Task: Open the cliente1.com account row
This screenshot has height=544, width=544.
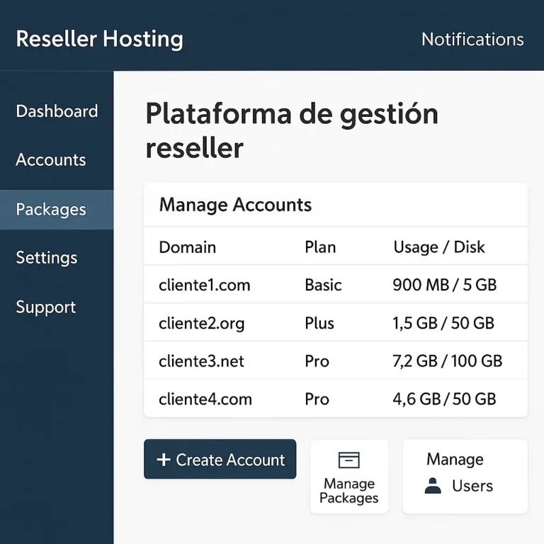Action: (x=205, y=285)
